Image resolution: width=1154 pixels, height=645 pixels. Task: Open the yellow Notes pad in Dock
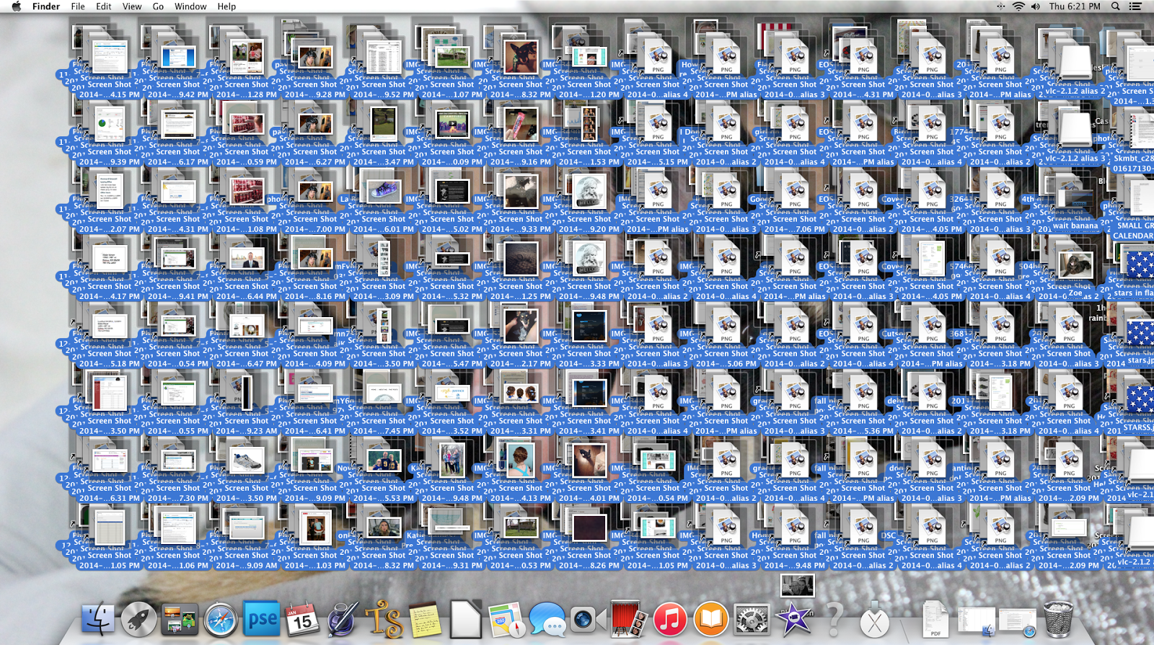pos(425,619)
